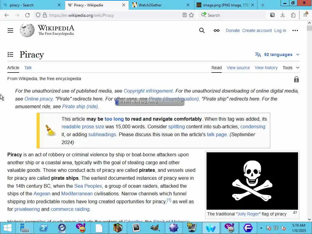The width and height of the screenshot is (312, 234).
Task: Open the View source tab
Action: click(238, 68)
